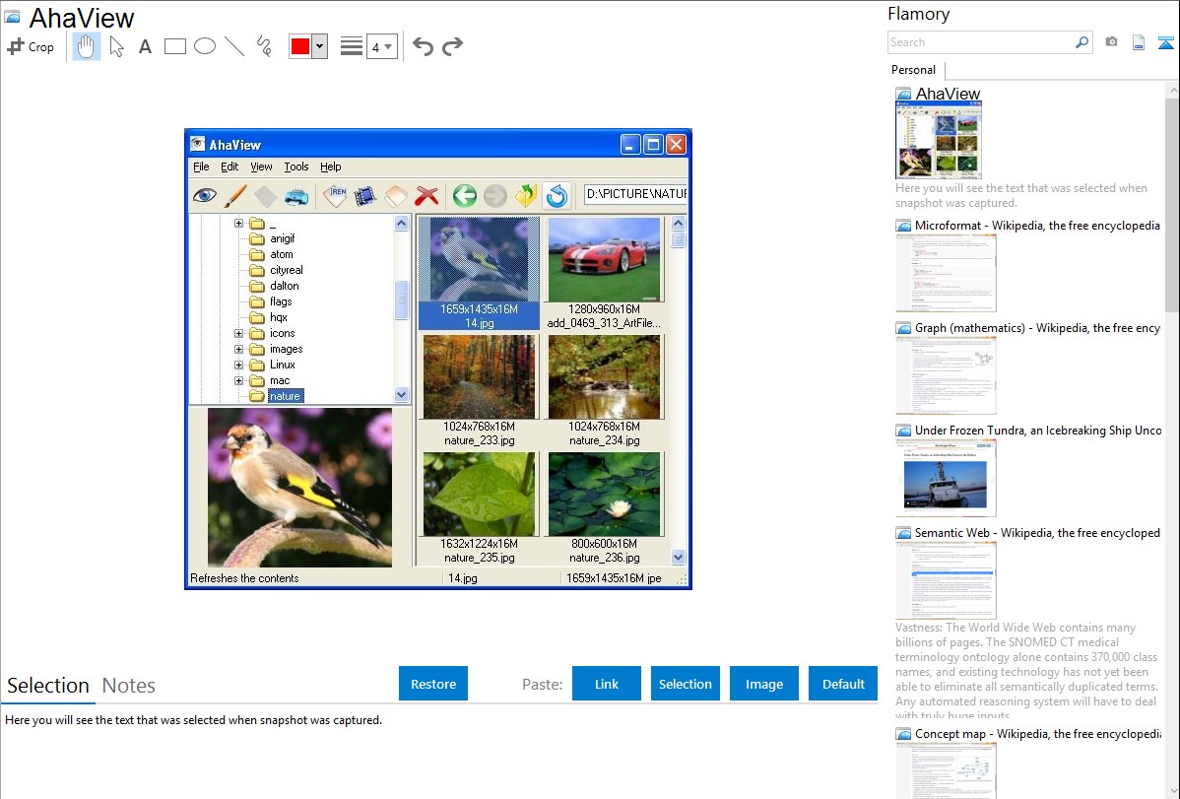This screenshot has width=1180, height=799.
Task: Click in the Flamory search field
Action: point(980,42)
